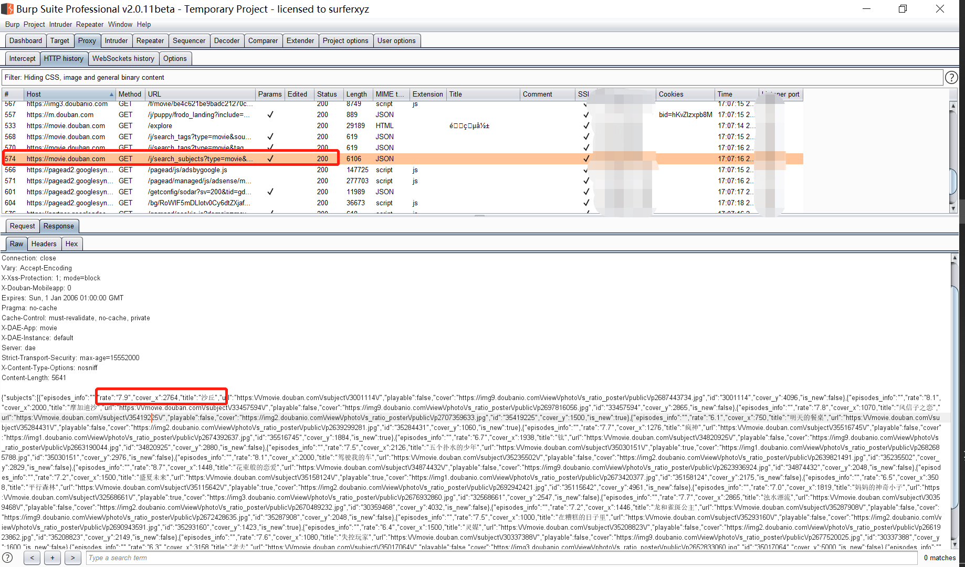Sort history by Comment column header
965x567 pixels.
point(548,94)
